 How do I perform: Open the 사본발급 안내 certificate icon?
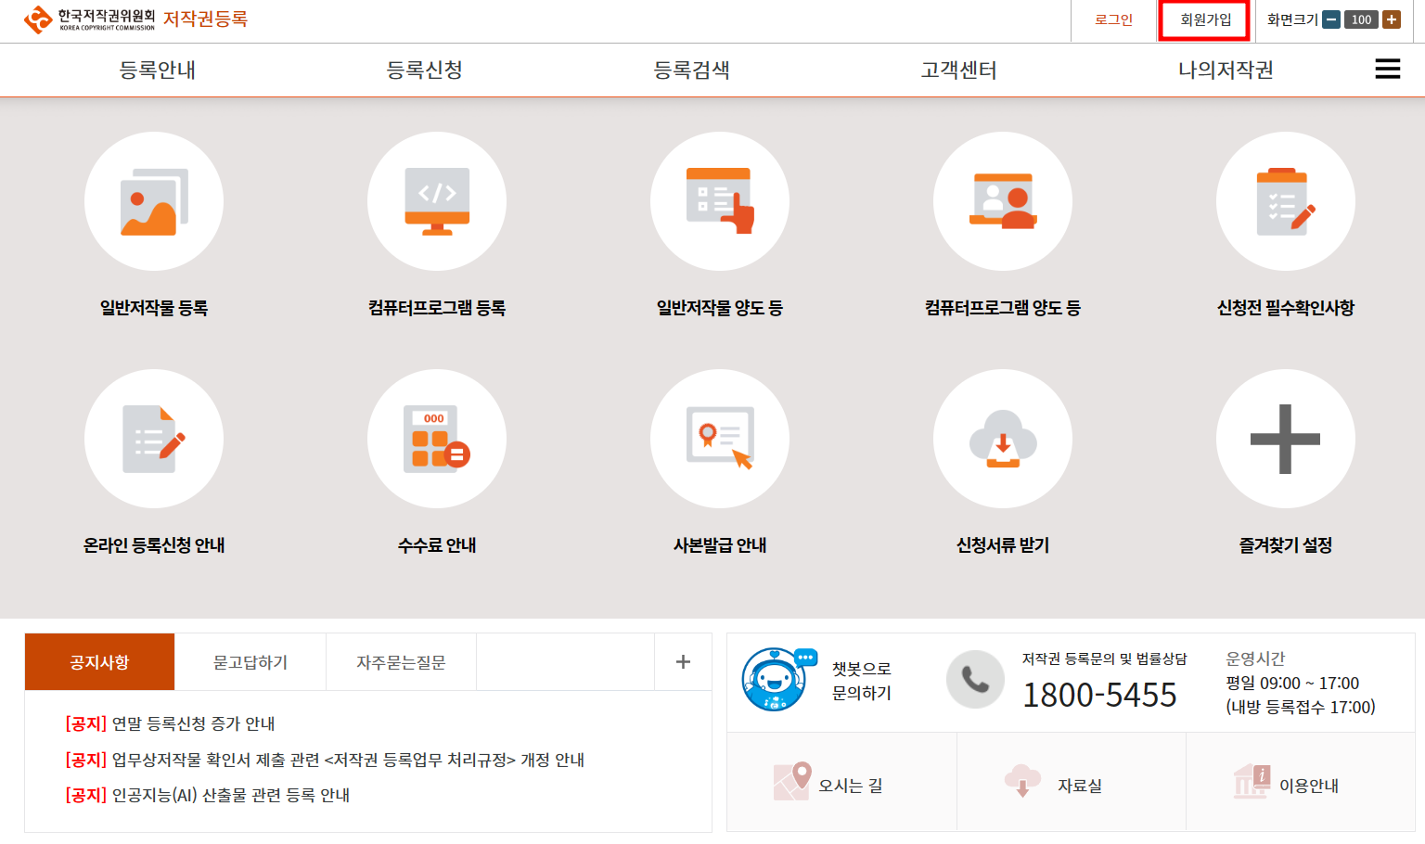[720, 439]
